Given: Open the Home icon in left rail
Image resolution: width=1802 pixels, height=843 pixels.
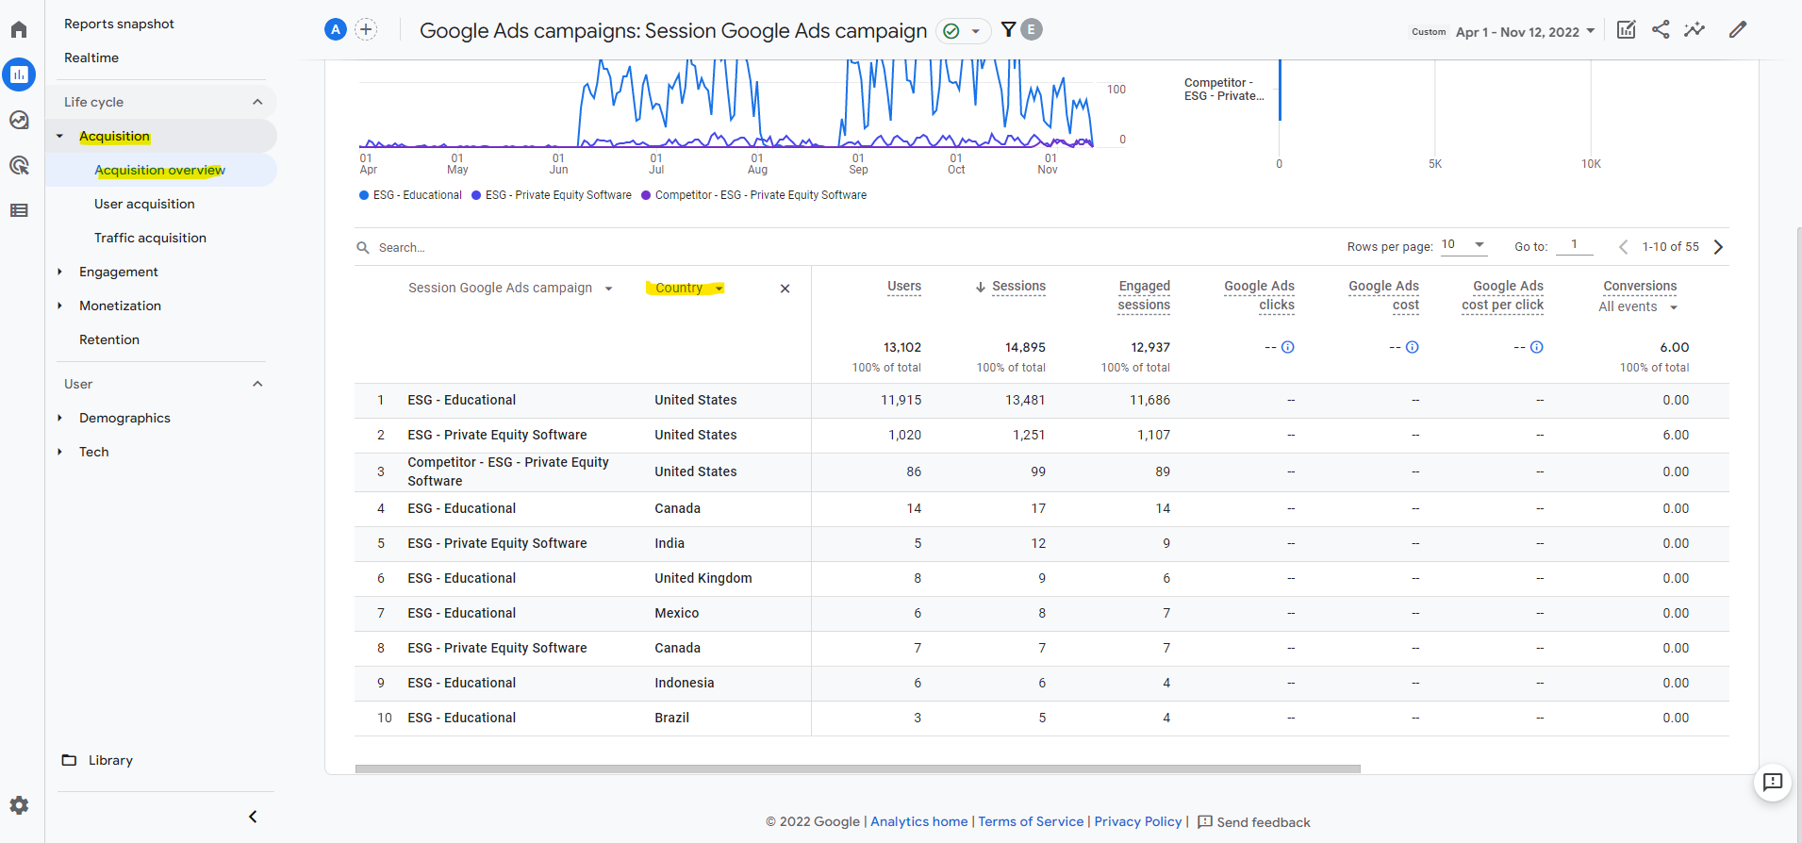Looking at the screenshot, I should 19,29.
